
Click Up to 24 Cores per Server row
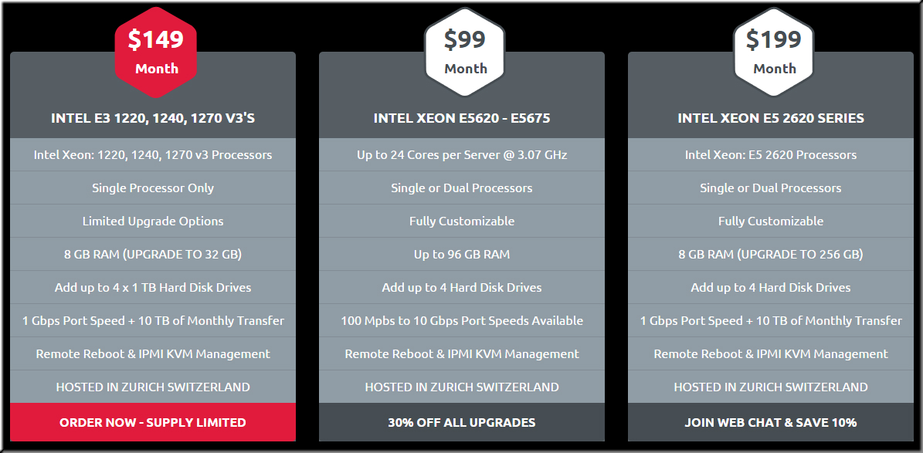pyautogui.click(x=462, y=154)
